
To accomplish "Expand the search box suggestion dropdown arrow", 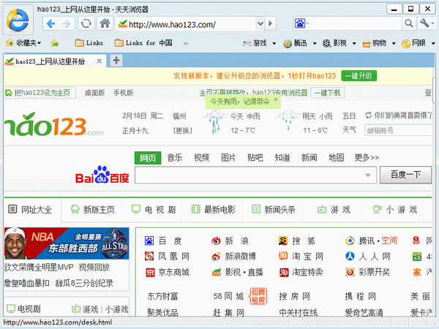I will [368, 175].
